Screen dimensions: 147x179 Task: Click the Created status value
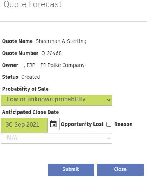31,77
